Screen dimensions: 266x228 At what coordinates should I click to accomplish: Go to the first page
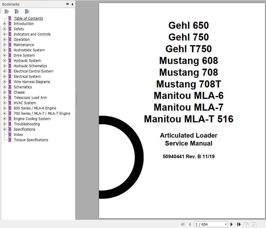(183, 224)
